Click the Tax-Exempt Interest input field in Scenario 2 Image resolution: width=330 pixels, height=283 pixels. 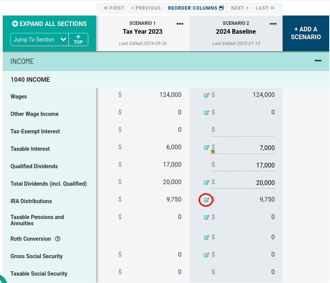(x=243, y=130)
